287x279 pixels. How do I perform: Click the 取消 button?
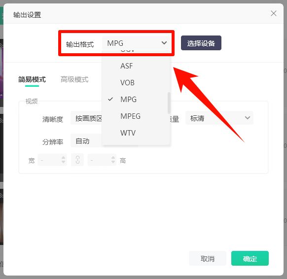[208, 258]
